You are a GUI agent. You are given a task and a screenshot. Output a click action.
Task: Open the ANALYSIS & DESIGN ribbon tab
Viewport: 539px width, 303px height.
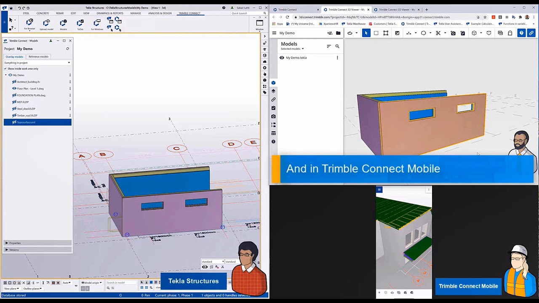coord(160,13)
